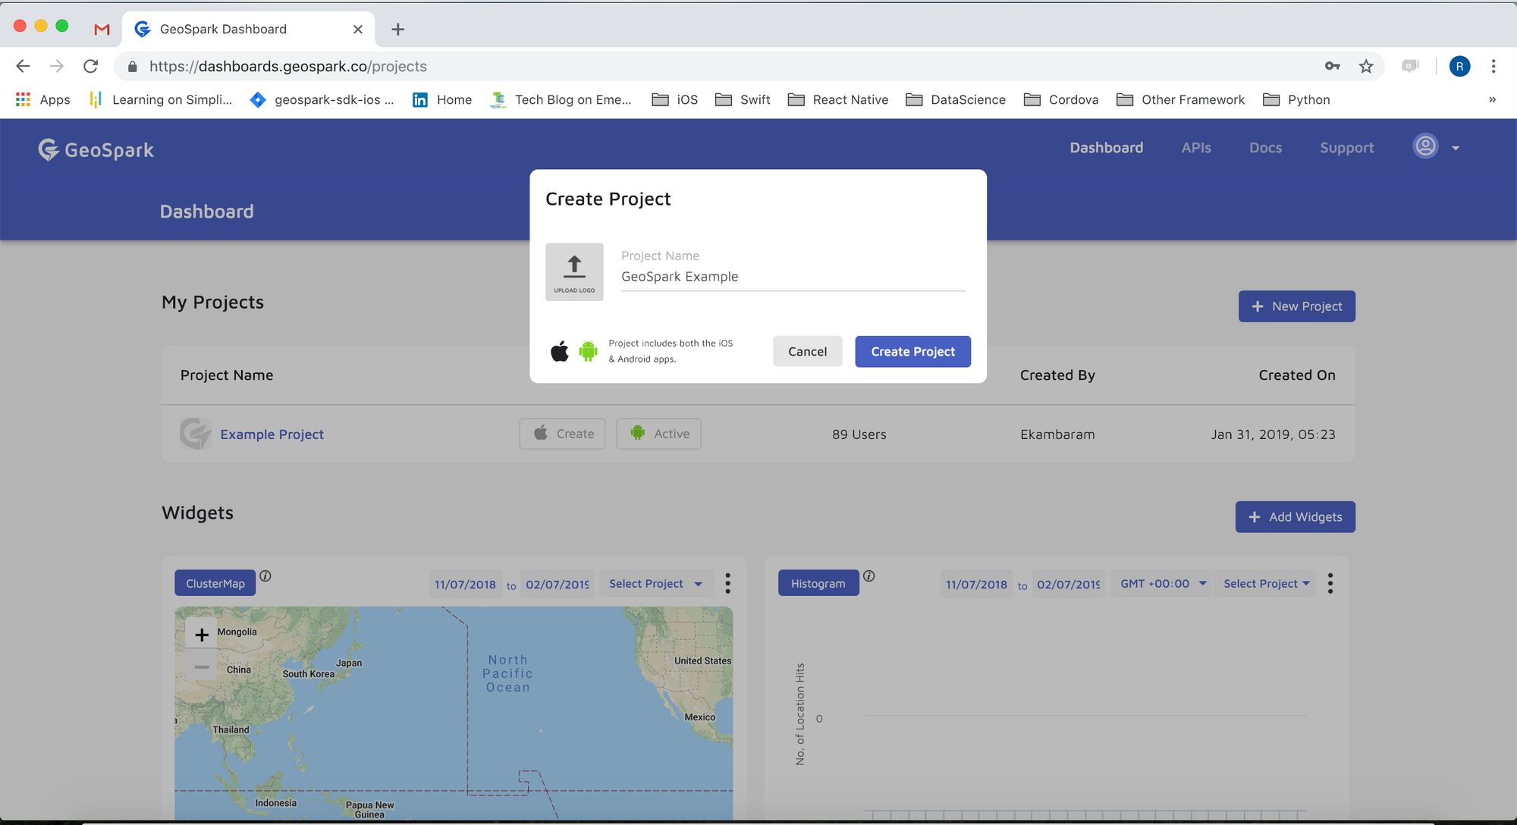Click the Create Project button
This screenshot has height=825, width=1517.
912,351
